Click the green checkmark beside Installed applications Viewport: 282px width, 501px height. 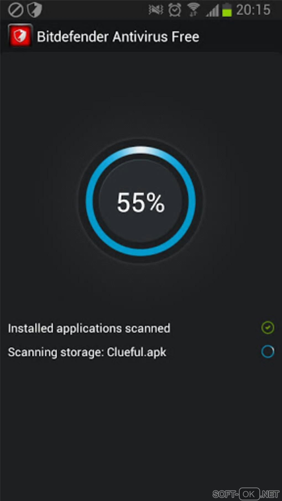[x=268, y=328]
